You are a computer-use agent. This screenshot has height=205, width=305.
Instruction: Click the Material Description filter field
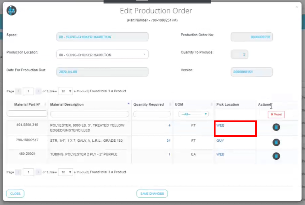point(89,114)
